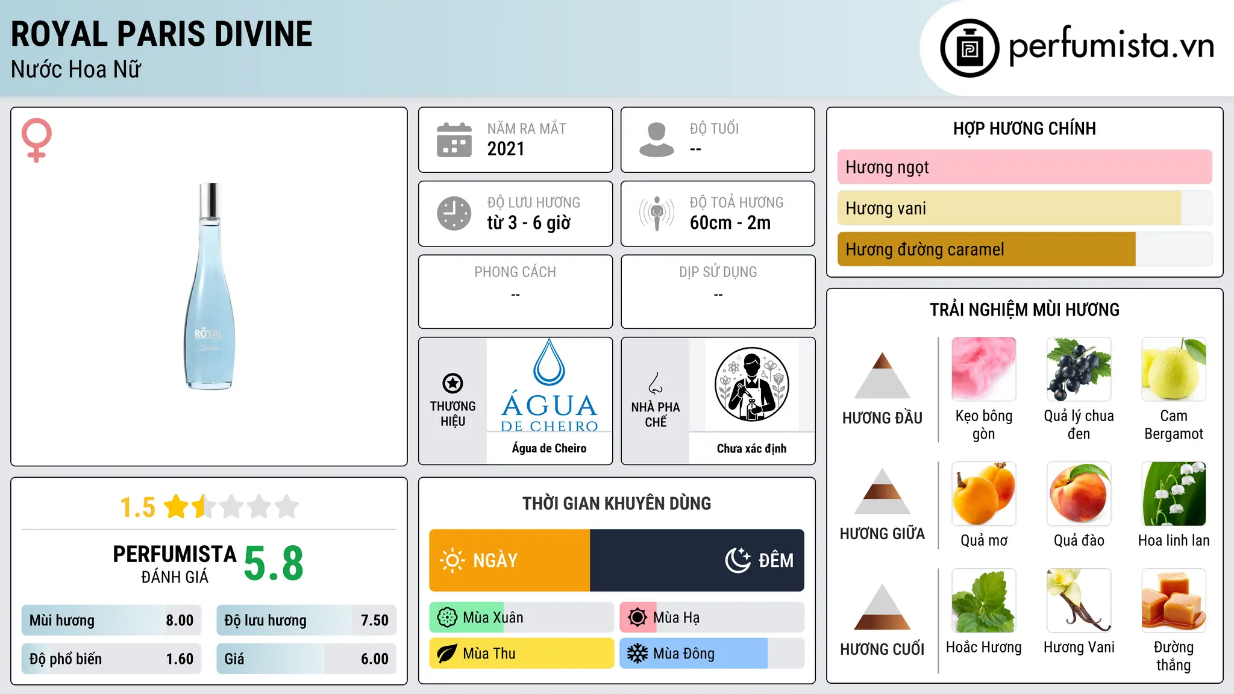Select the Hương Vani note image
Screen dimensions: 1234x694
pos(1079,600)
